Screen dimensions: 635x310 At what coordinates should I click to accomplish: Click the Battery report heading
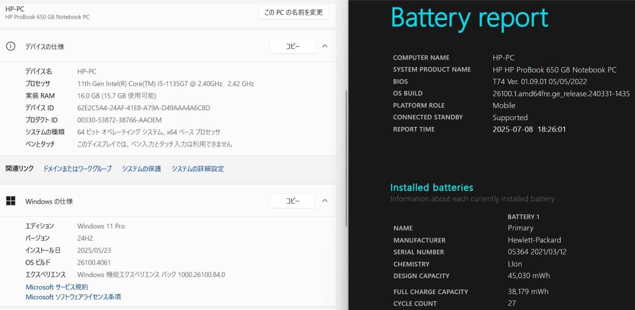click(469, 18)
